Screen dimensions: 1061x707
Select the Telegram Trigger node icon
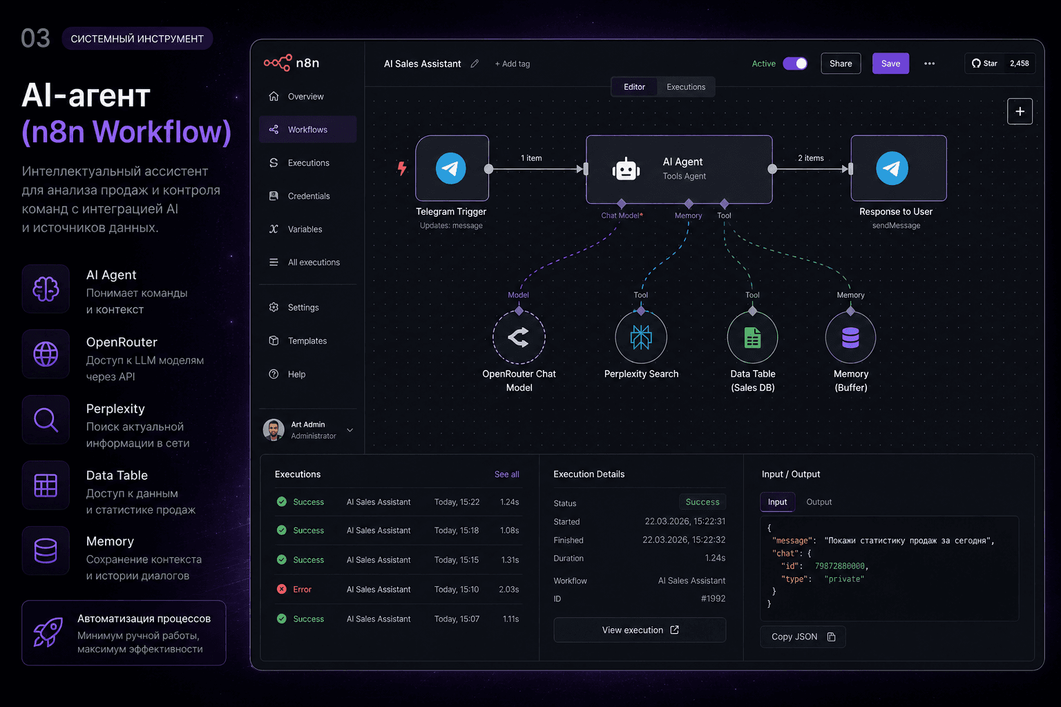pos(452,168)
